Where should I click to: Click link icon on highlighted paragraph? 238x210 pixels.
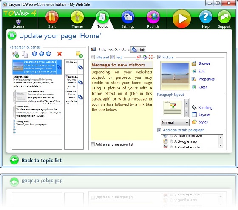(59, 67)
